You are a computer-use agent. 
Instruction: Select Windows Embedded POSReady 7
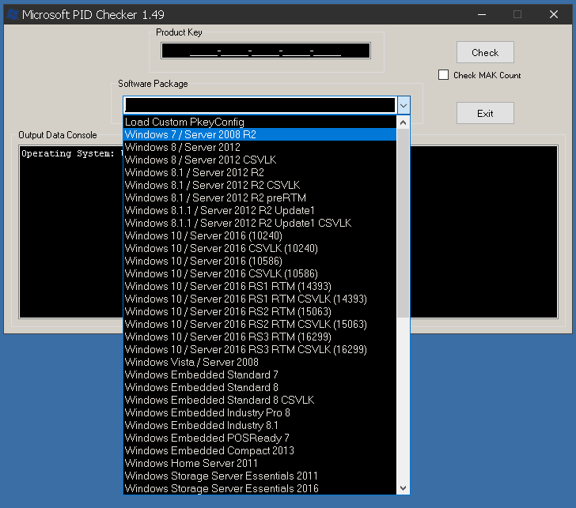click(260, 438)
